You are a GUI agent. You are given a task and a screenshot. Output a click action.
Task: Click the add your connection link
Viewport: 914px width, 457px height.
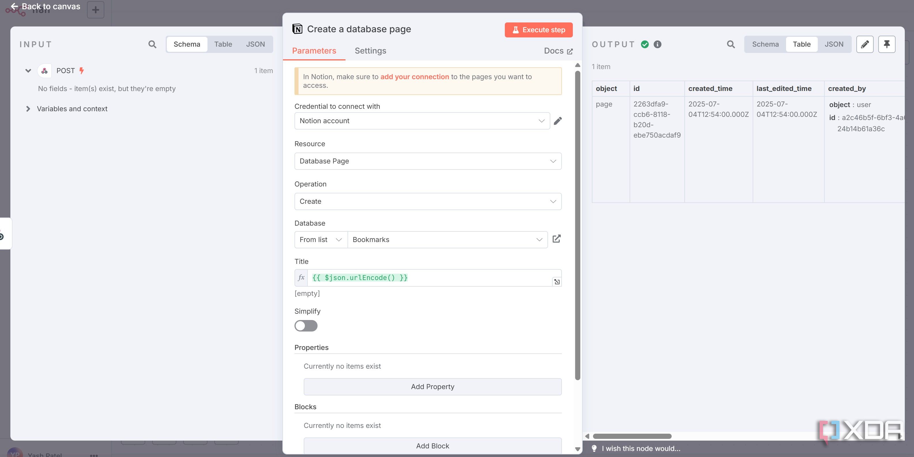414,77
